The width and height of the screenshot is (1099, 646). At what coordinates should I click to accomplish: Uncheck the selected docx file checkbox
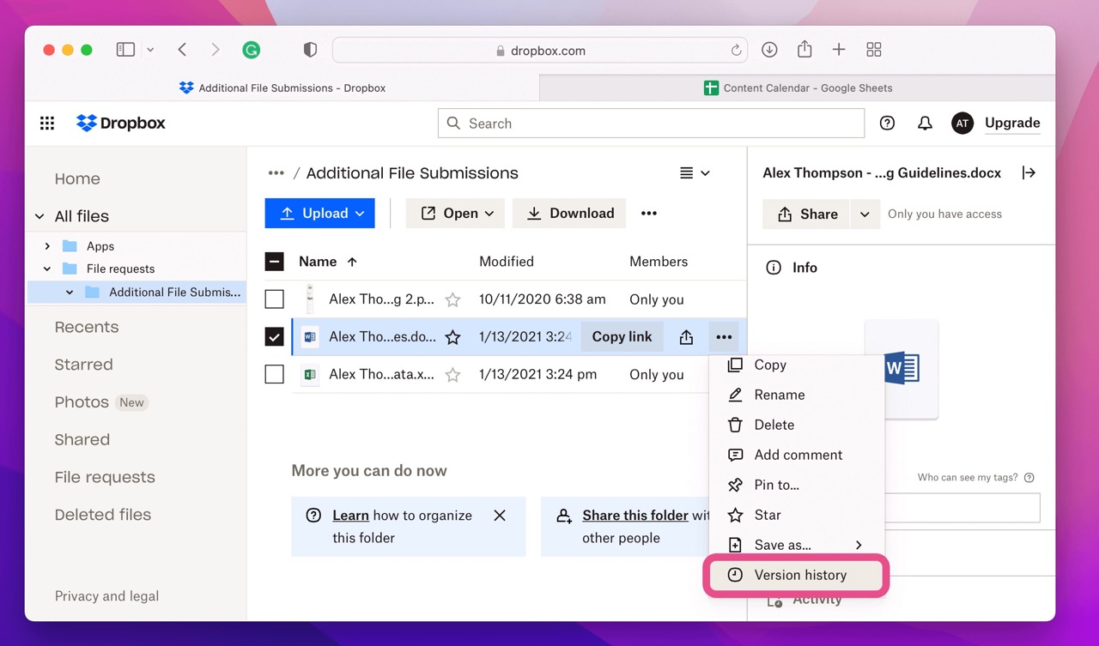[x=274, y=337]
